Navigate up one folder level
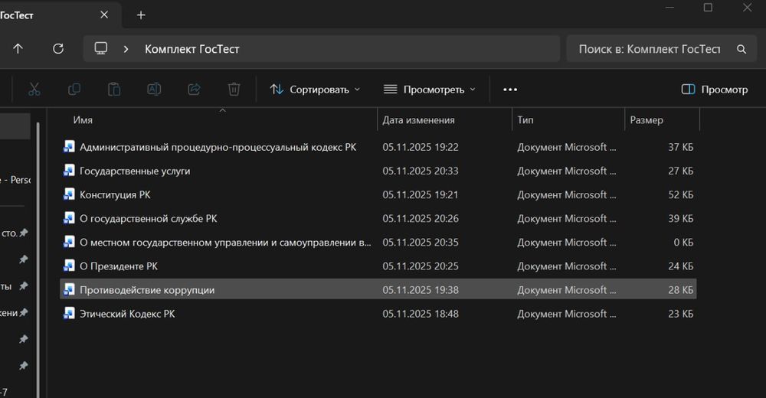The width and height of the screenshot is (766, 398). 18,48
